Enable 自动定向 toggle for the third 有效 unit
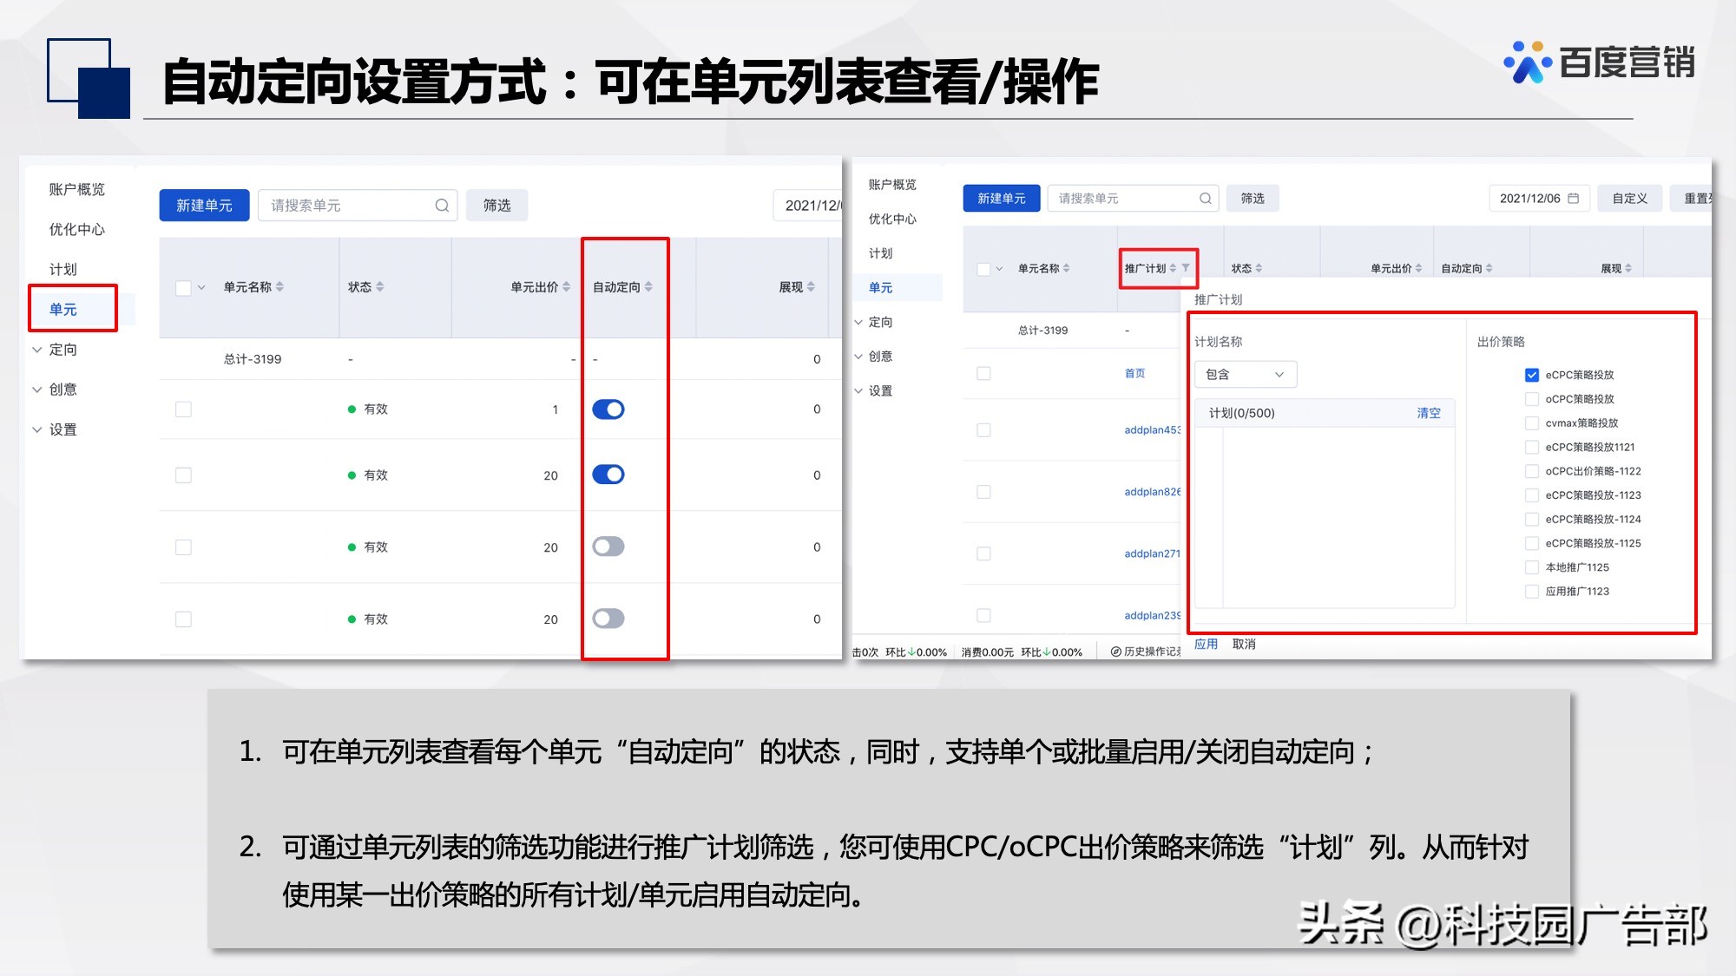The width and height of the screenshot is (1736, 976). click(608, 547)
